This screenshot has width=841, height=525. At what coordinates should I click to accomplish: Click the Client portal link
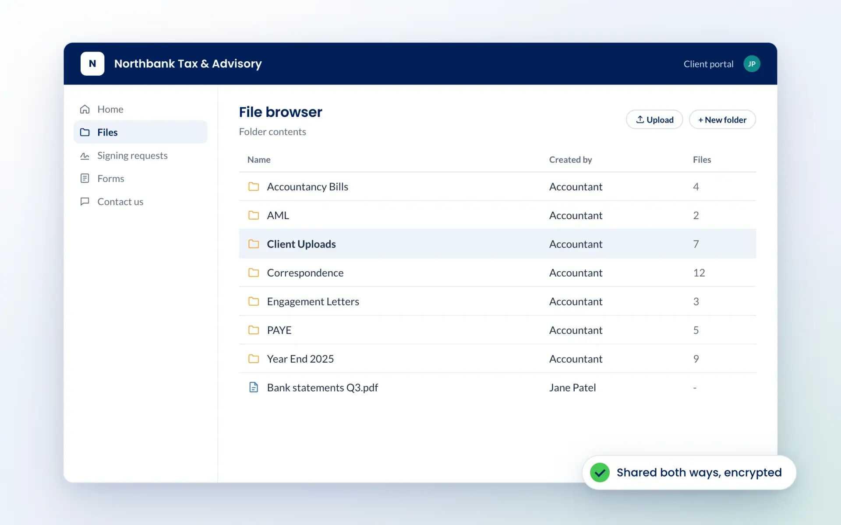[708, 64]
